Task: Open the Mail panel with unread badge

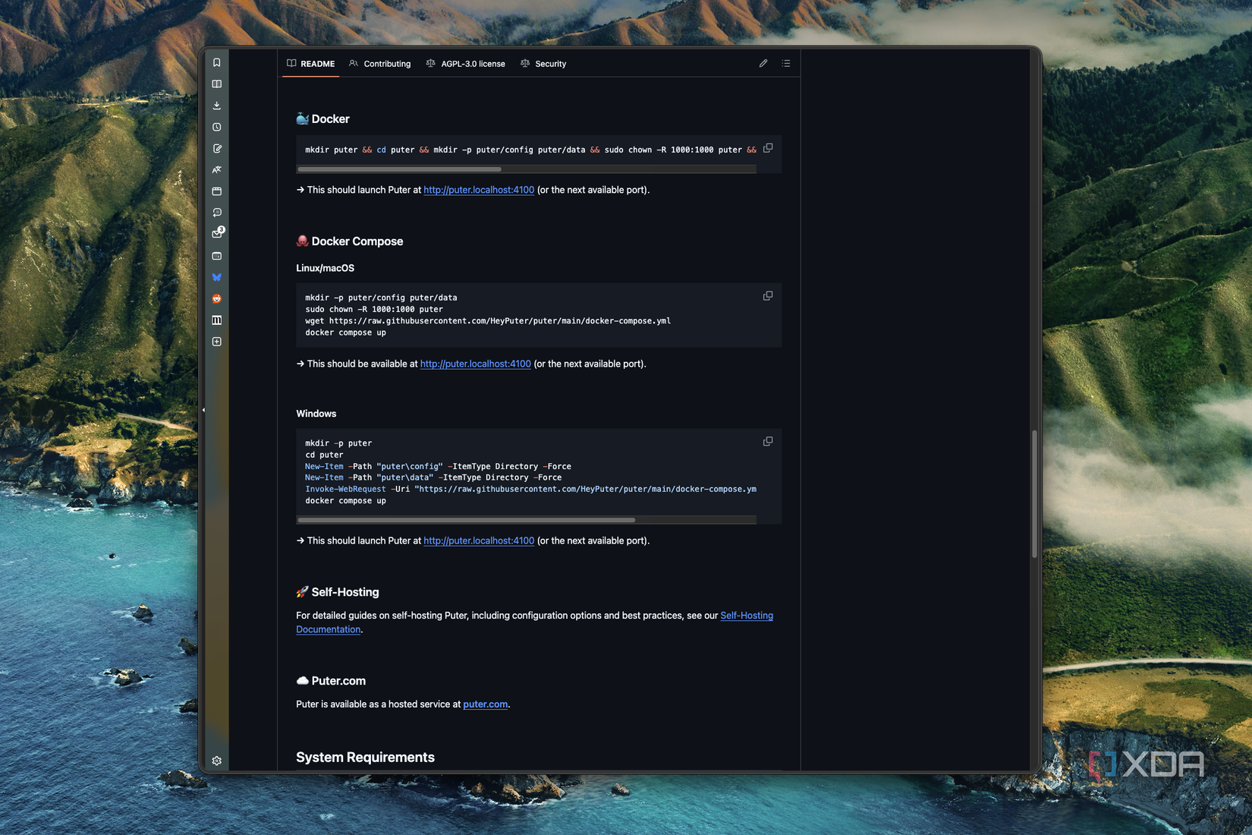Action: (x=217, y=234)
